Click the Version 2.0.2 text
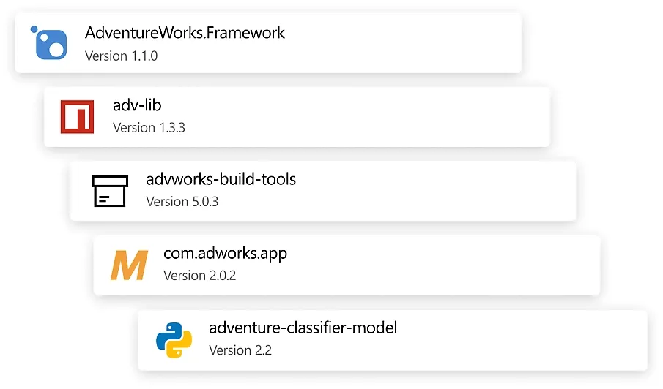663x389 pixels. coord(199,276)
